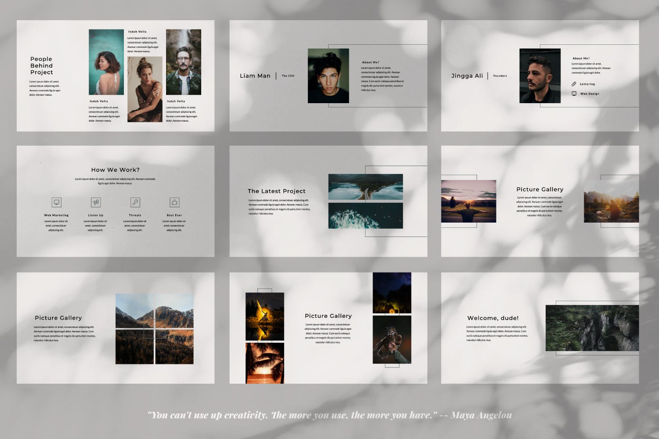The width and height of the screenshot is (659, 439).
Task: Click the Threats key icon
Action: pyautogui.click(x=135, y=202)
